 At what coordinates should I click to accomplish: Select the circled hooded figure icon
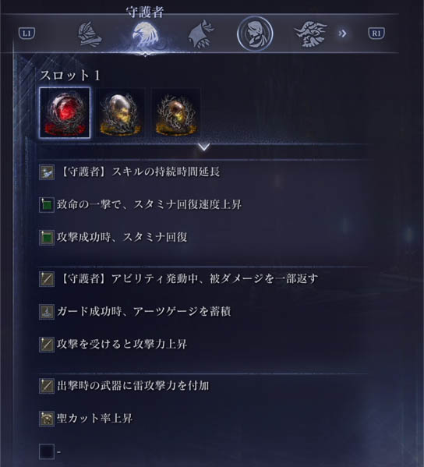click(x=255, y=34)
